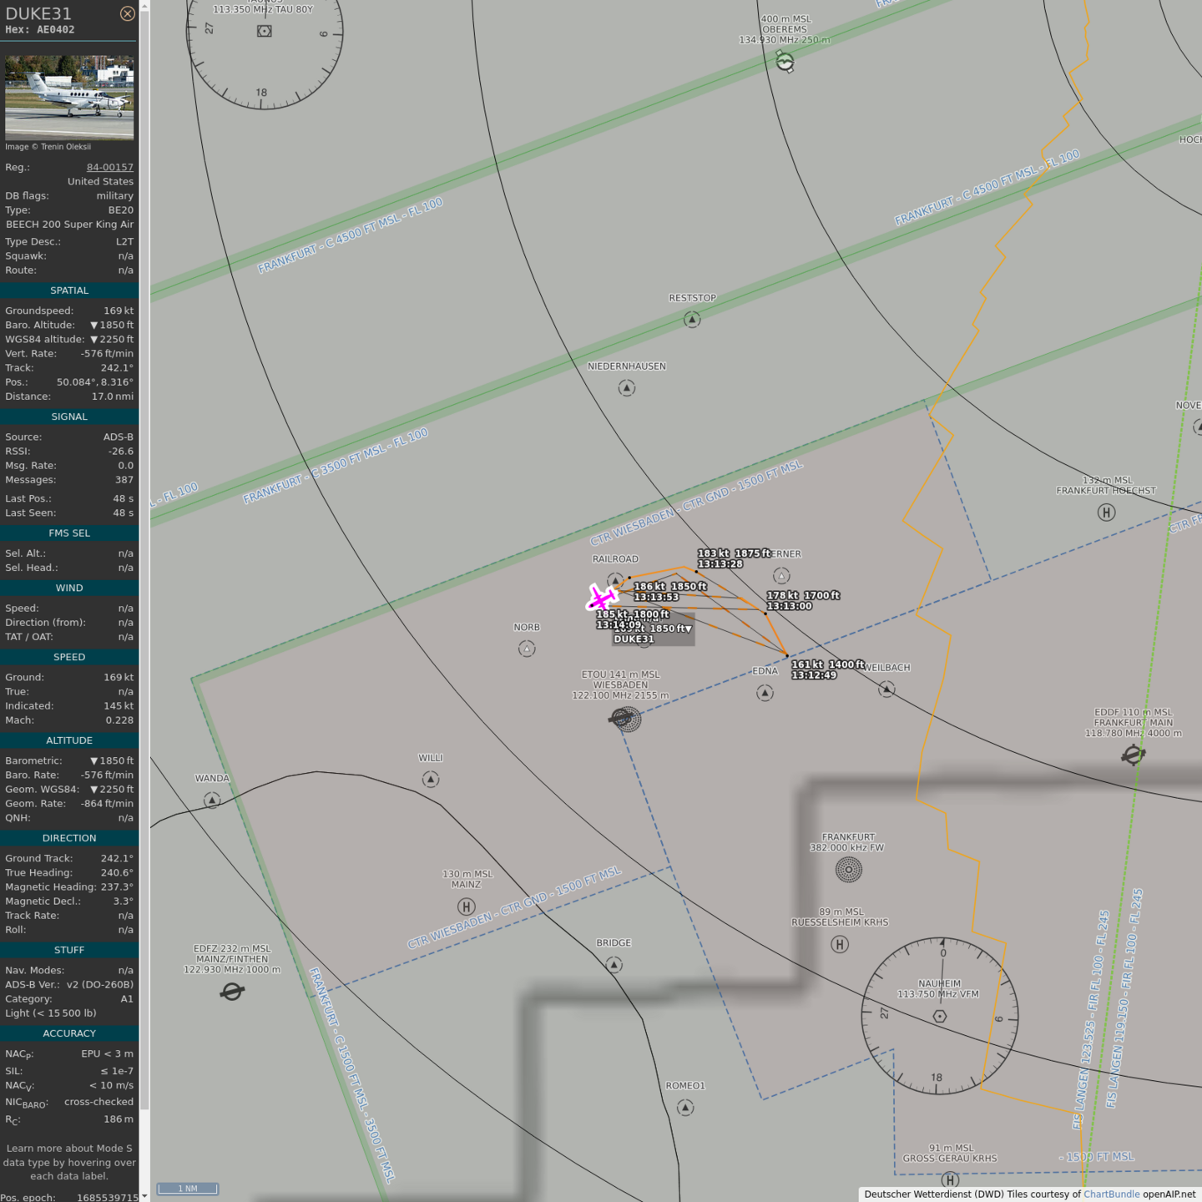Click the BRIDGE waypoint marker

614,965
